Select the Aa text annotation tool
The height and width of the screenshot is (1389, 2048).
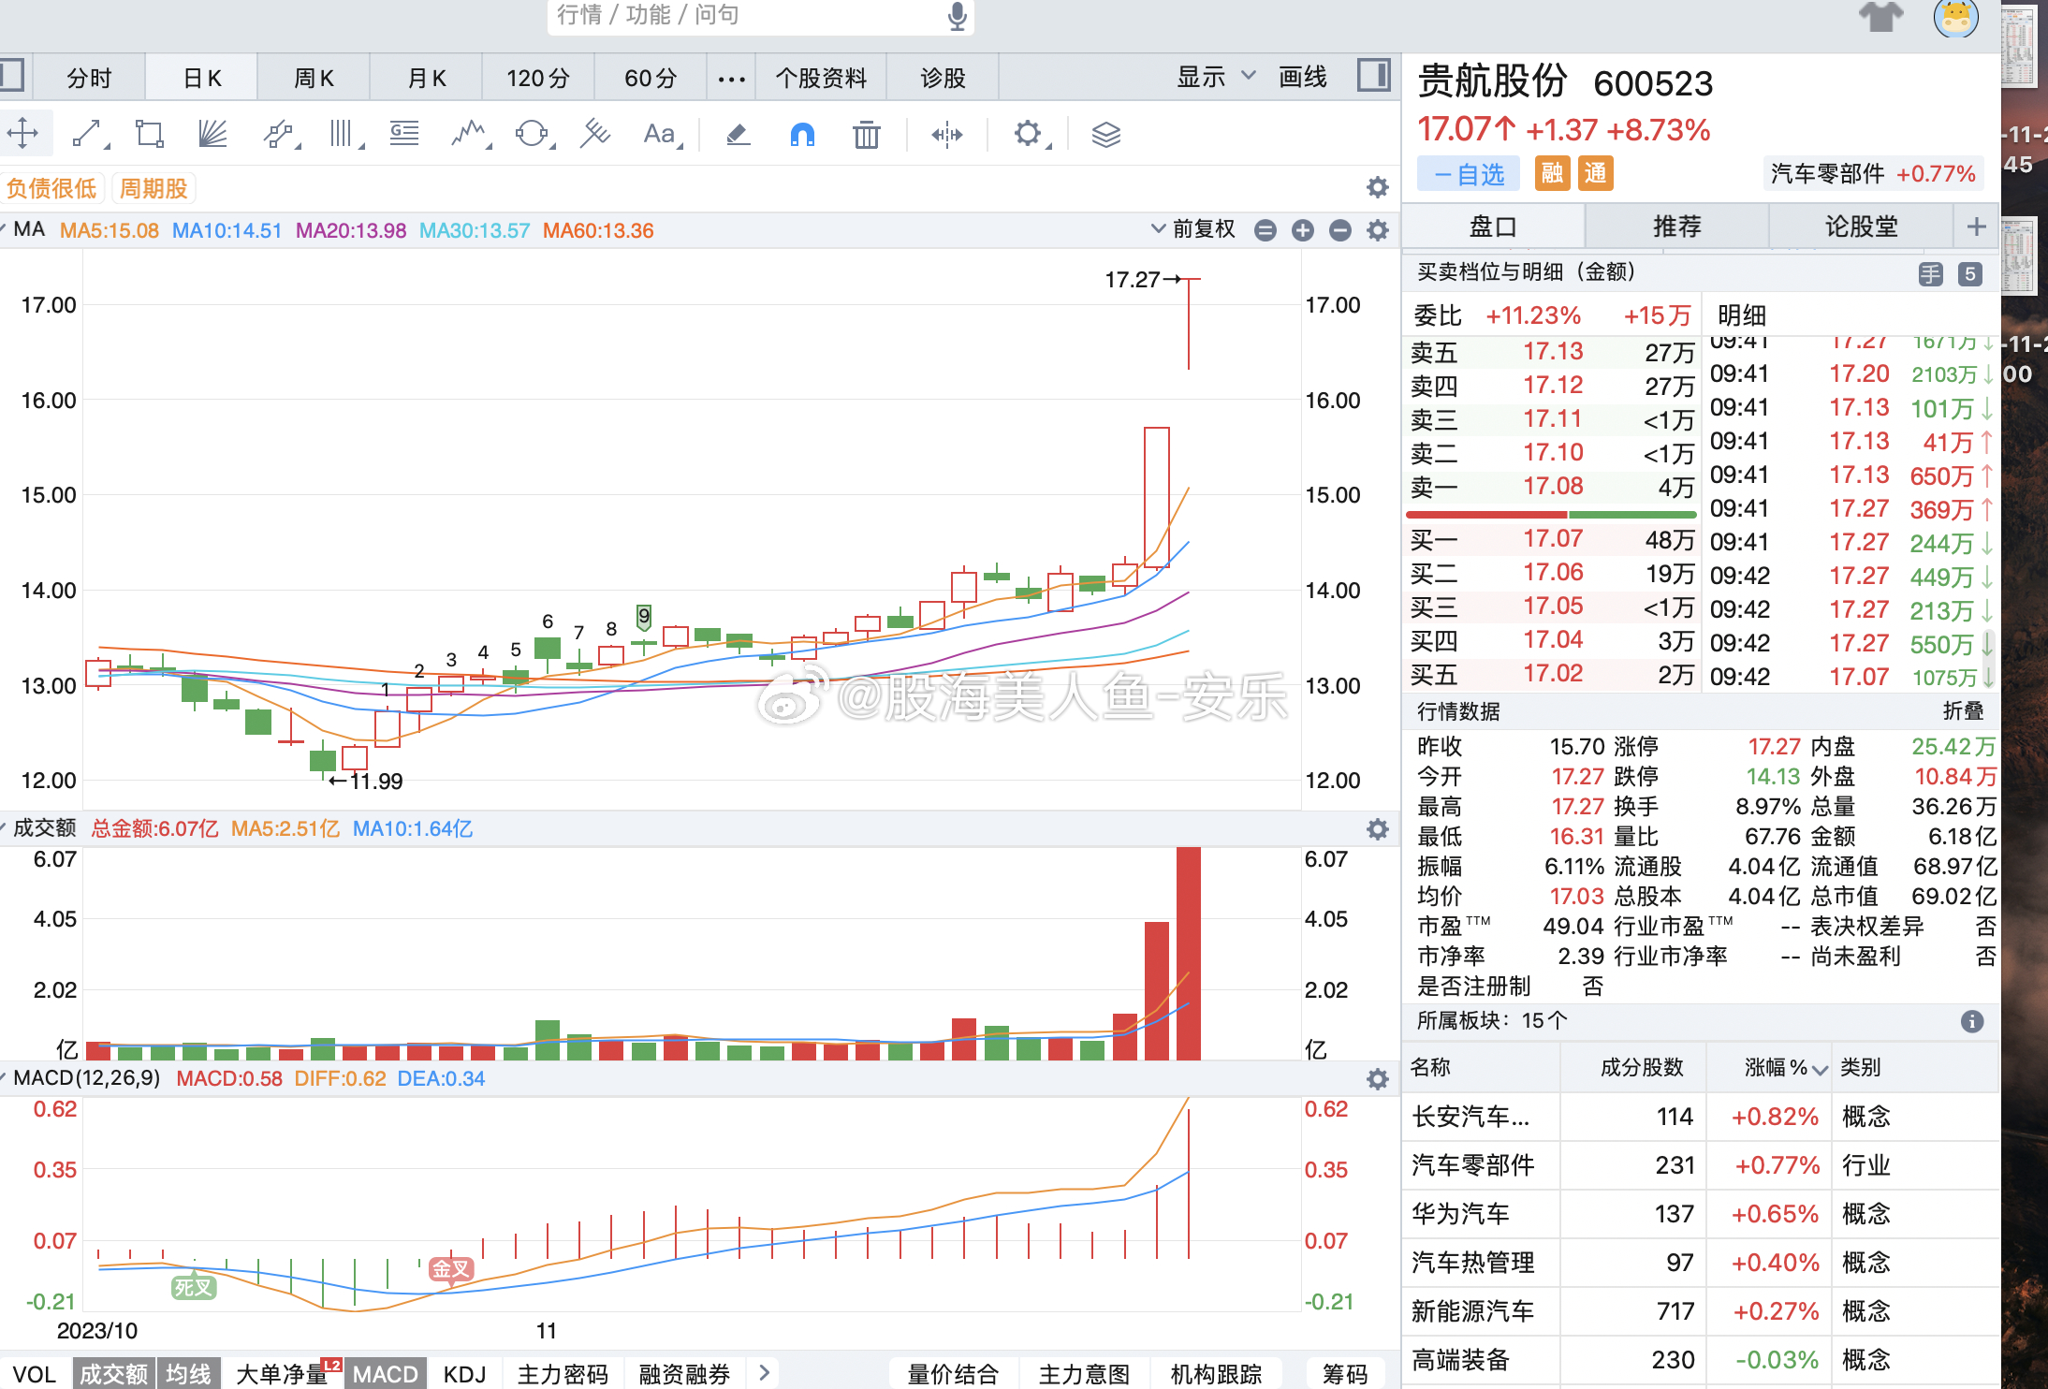tap(658, 134)
